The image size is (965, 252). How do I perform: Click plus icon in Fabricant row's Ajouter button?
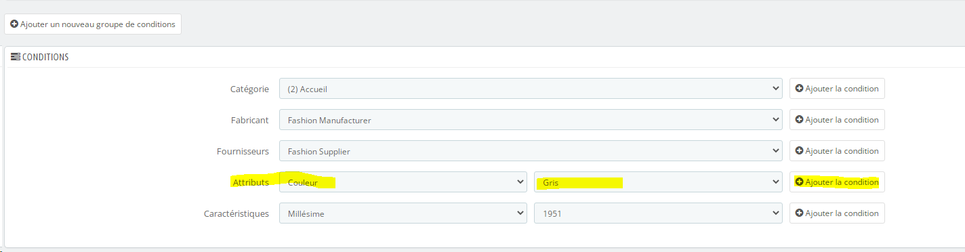coord(799,120)
